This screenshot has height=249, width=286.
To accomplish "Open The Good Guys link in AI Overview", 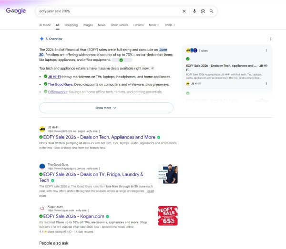I will [60, 84].
